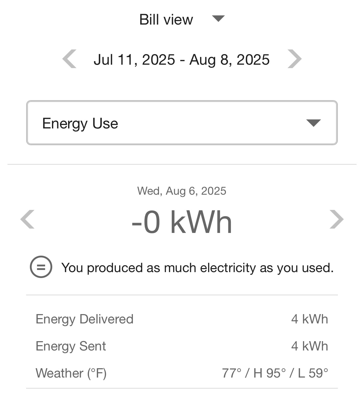
Task: Tap the Wed, Aug 6, 2025 date
Action: [x=182, y=191]
